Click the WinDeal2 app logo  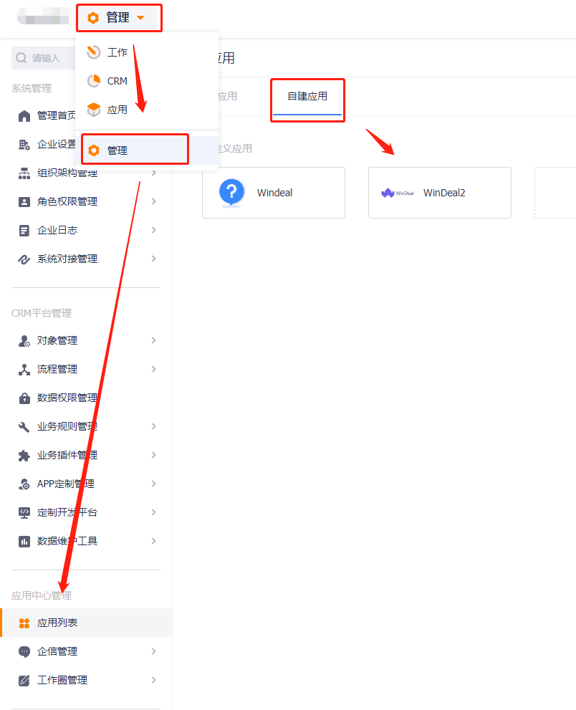point(397,193)
